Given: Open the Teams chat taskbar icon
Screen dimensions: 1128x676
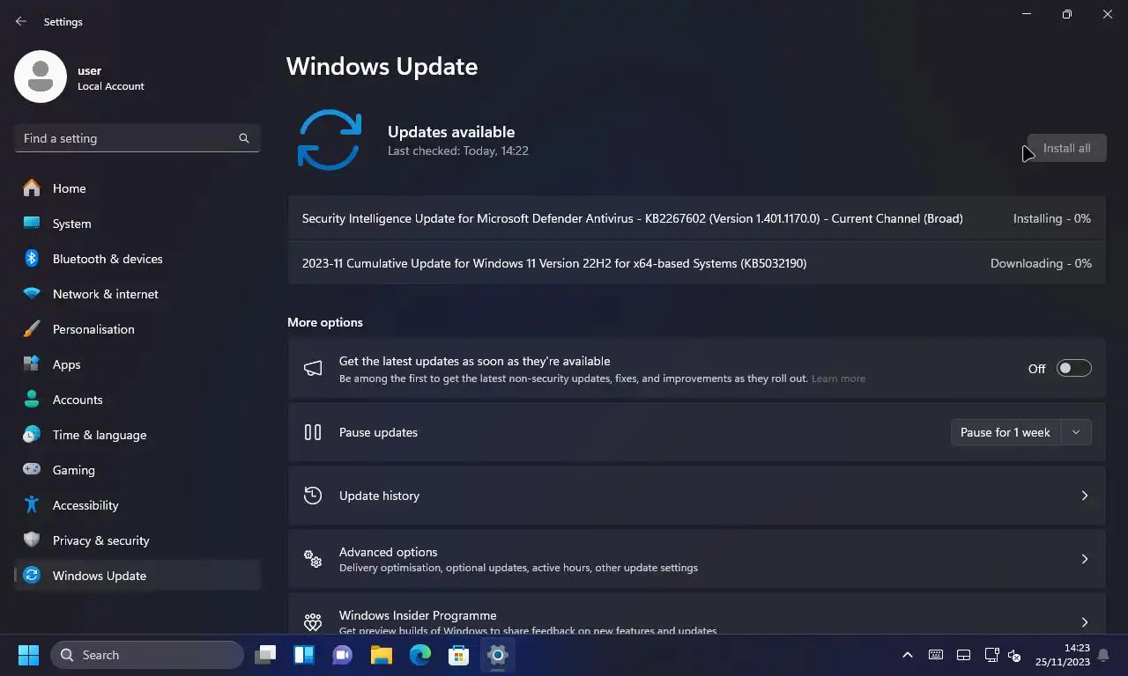Looking at the screenshot, I should [x=342, y=655].
